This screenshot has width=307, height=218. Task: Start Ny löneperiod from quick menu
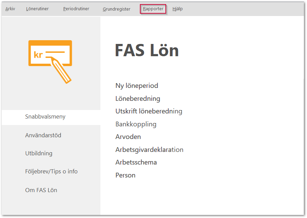click(x=137, y=86)
